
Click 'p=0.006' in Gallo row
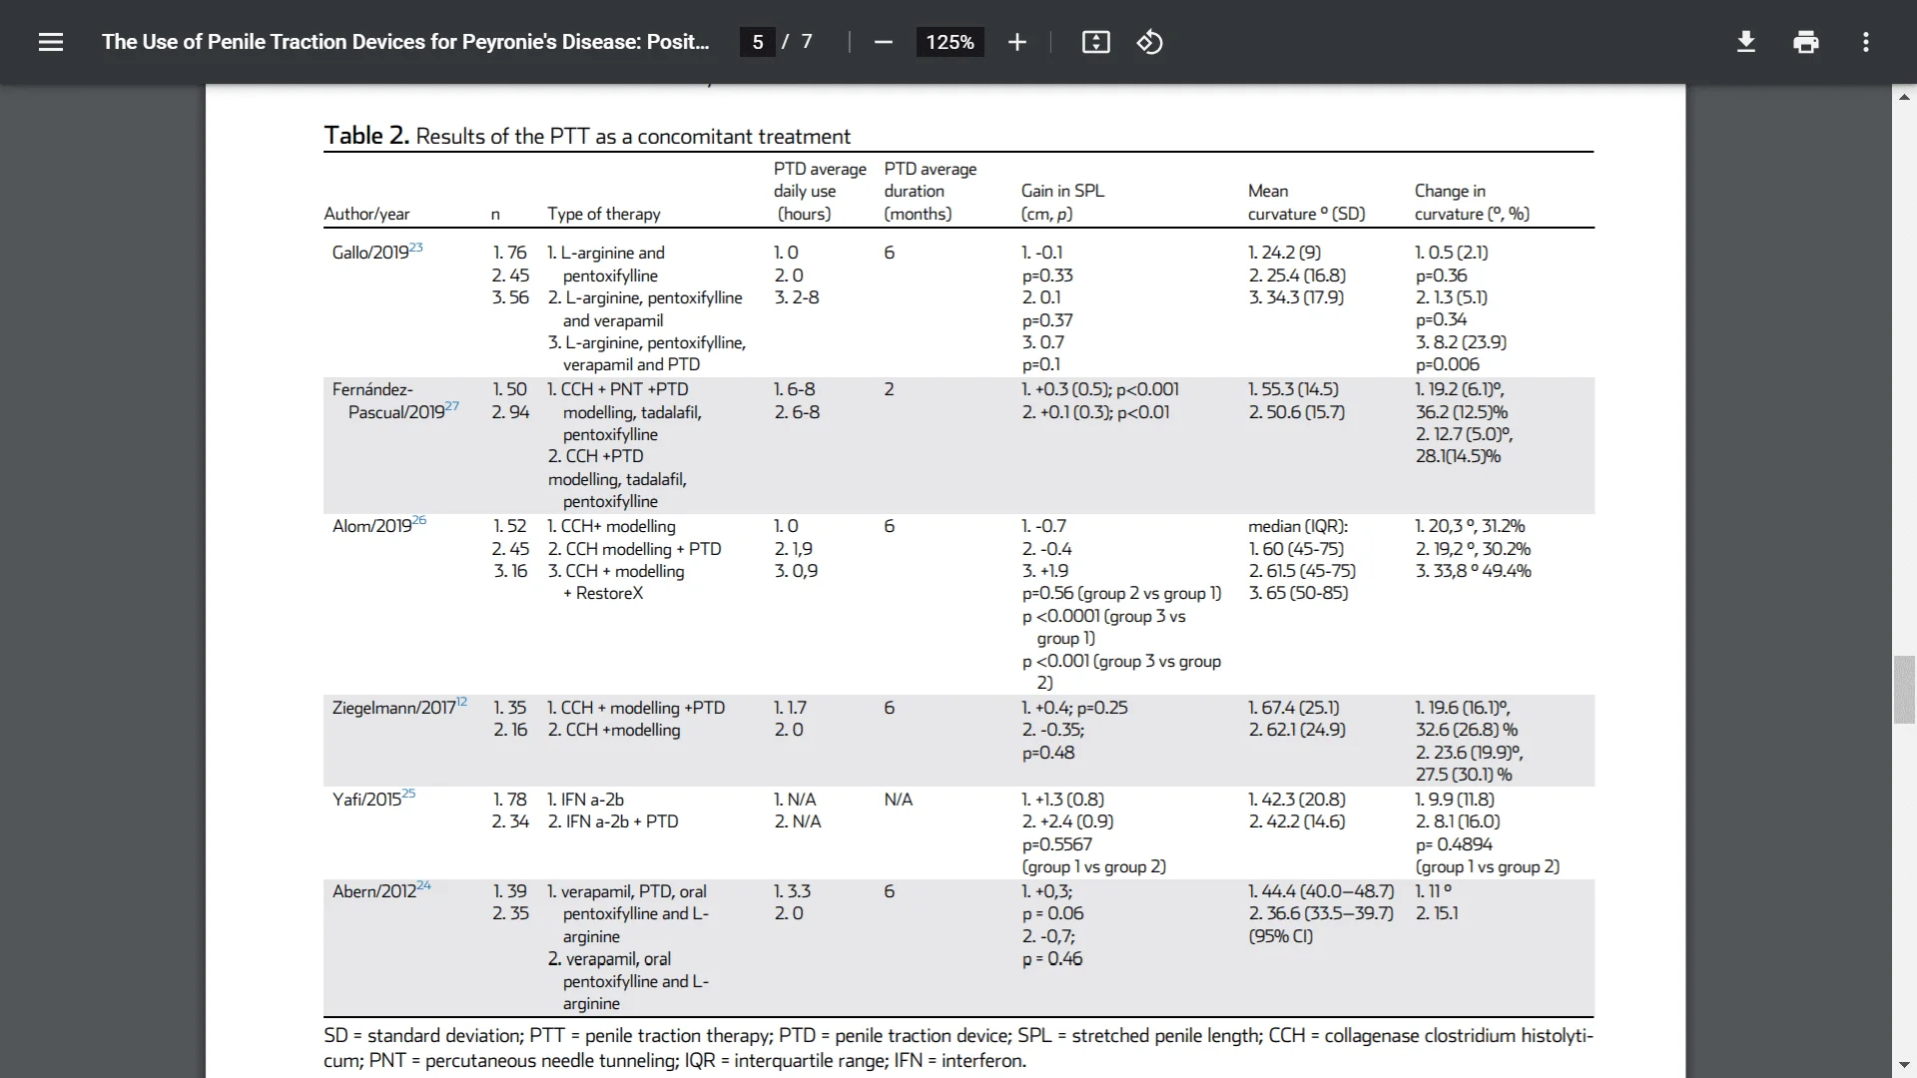point(1448,364)
